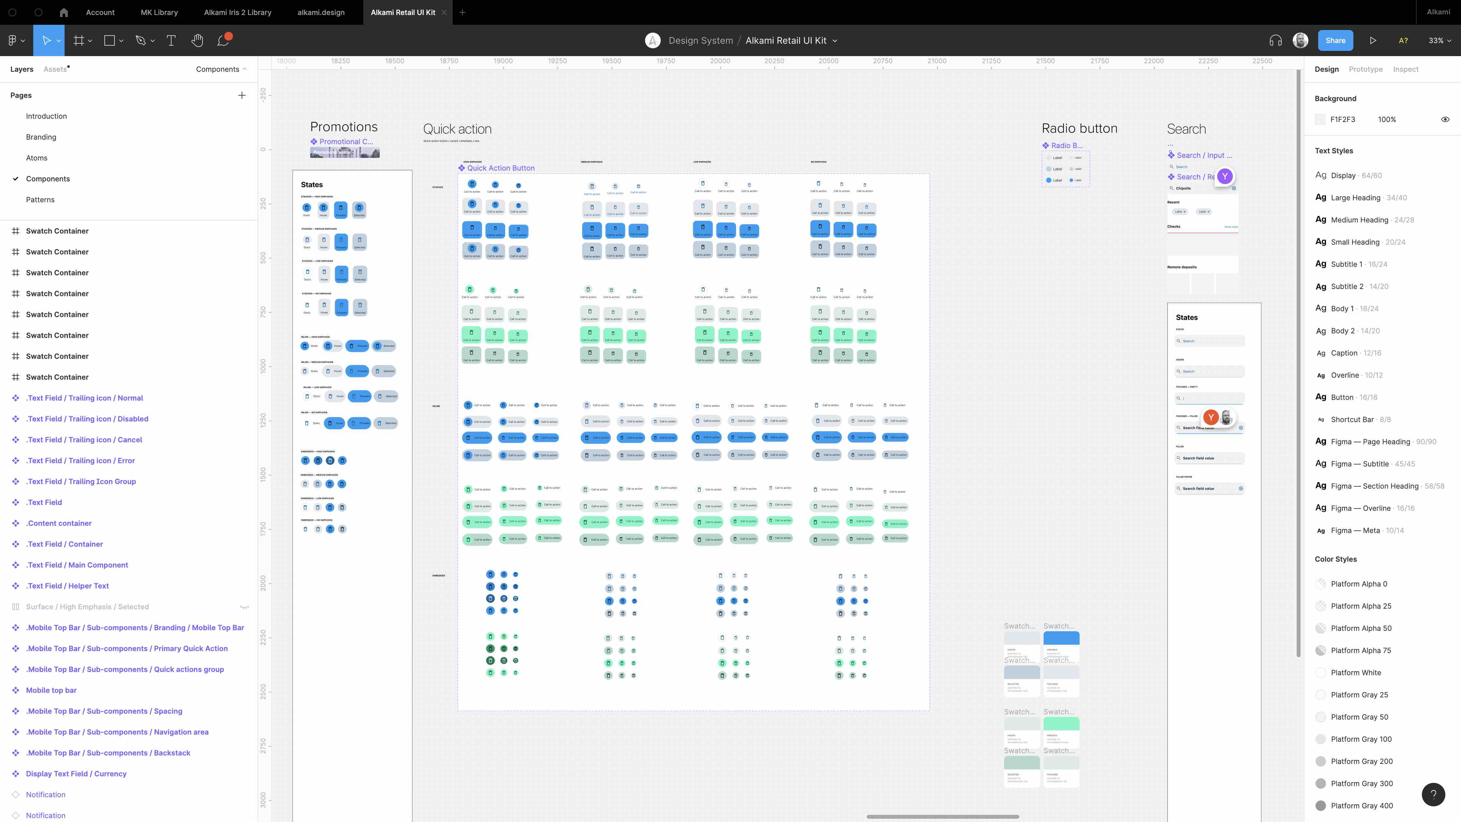
Task: Click the Present play icon
Action: pyautogui.click(x=1373, y=40)
